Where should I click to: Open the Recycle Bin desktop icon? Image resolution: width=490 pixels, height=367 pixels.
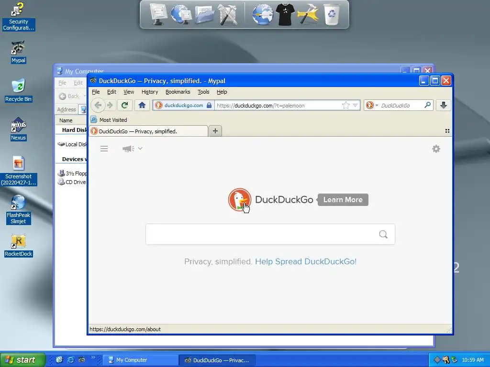(x=18, y=90)
